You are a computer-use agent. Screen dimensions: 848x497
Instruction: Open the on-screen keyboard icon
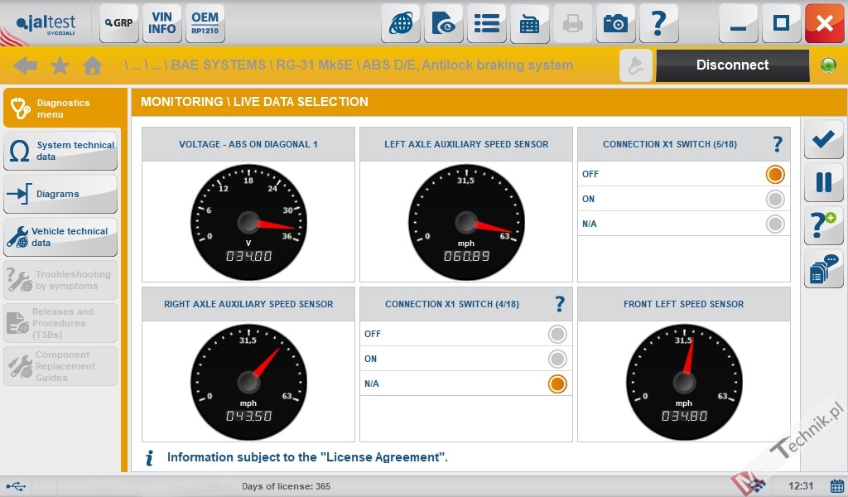[529, 23]
